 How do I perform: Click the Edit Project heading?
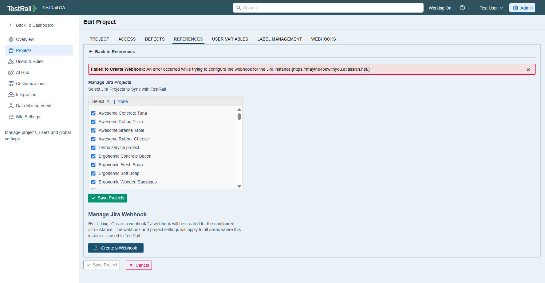[x=100, y=22]
